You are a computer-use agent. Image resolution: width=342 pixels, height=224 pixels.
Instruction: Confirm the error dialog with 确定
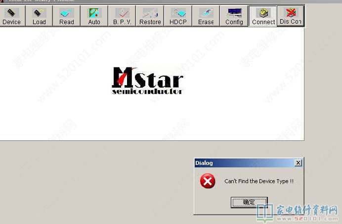tap(249, 202)
